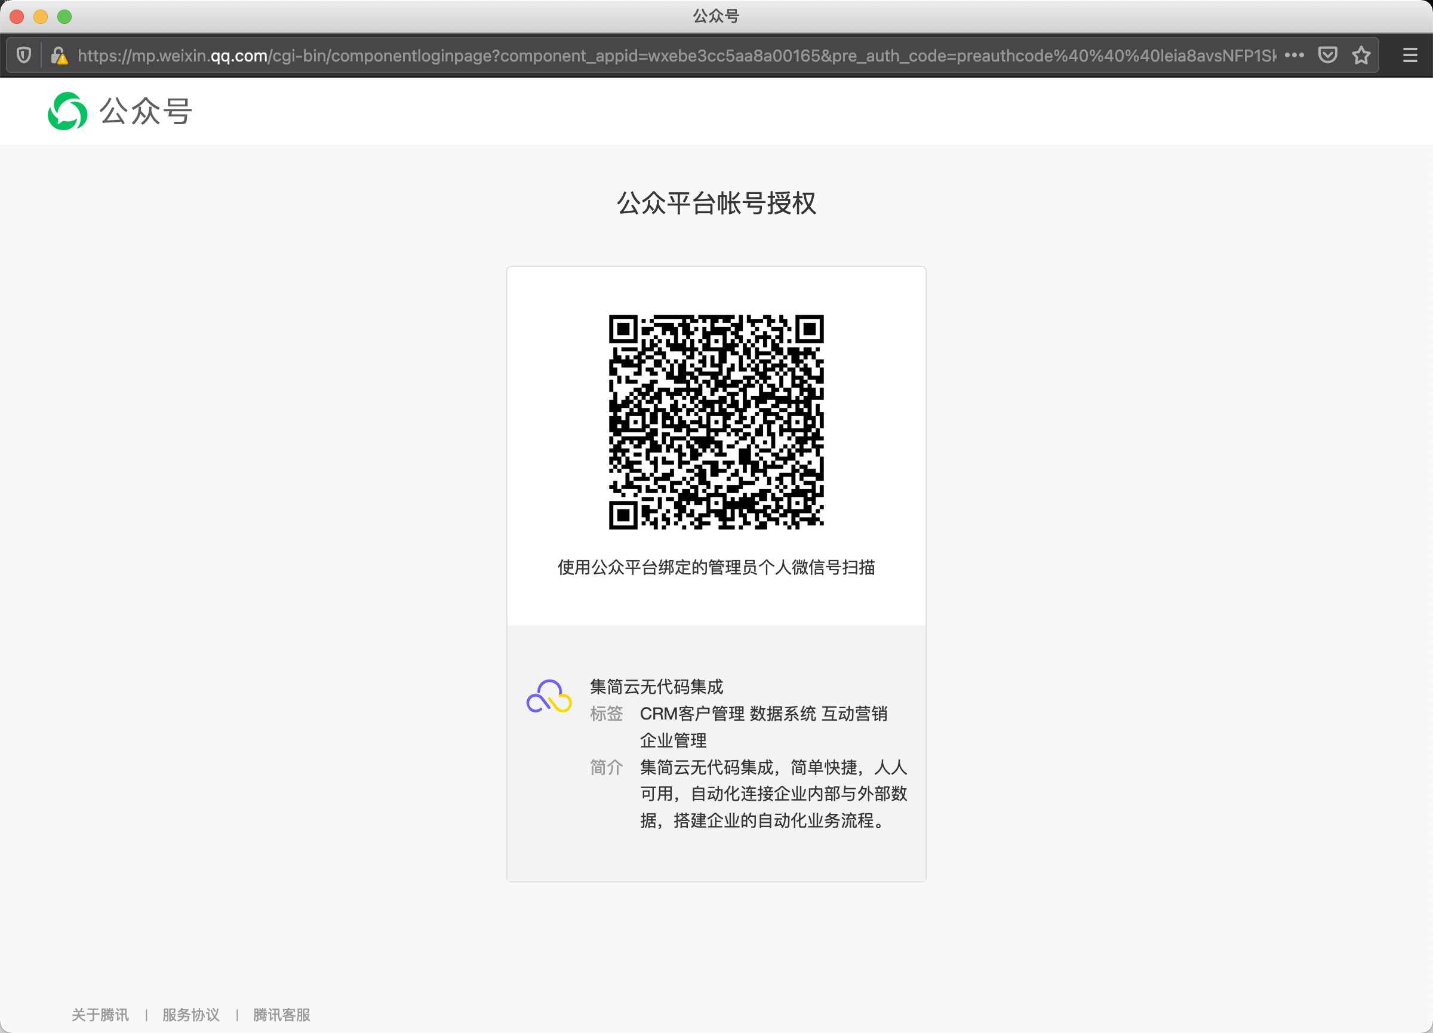Click the authorization QR code image
This screenshot has height=1033, width=1433.
(716, 422)
